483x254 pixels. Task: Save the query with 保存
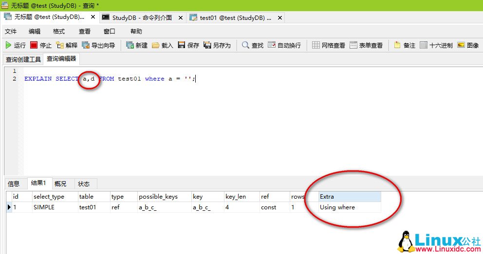pyautogui.click(x=188, y=46)
